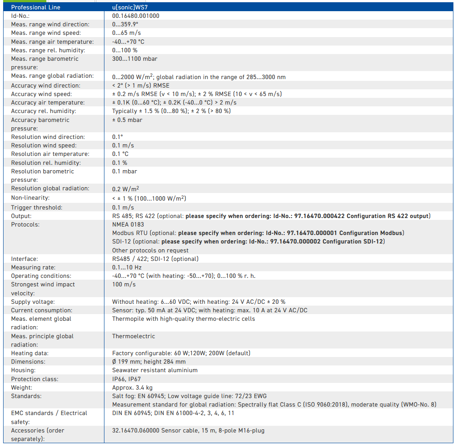This screenshot has height=445, width=457.
Task: Select the value '0.2 W/m²'
Action: (x=125, y=189)
